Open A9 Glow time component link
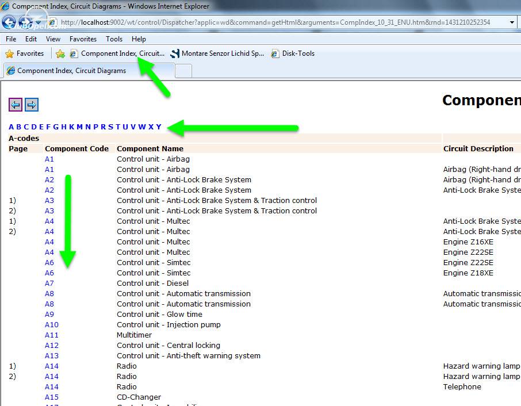Screen dimensions: 521x406 tap(49, 315)
